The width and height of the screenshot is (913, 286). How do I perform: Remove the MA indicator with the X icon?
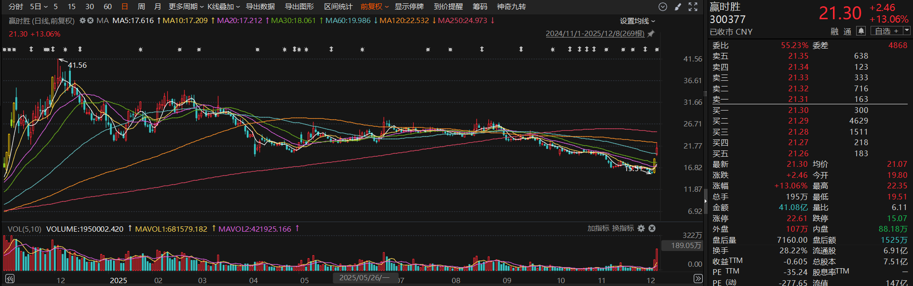[90, 21]
